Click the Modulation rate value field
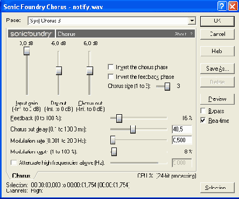 click(x=182, y=140)
